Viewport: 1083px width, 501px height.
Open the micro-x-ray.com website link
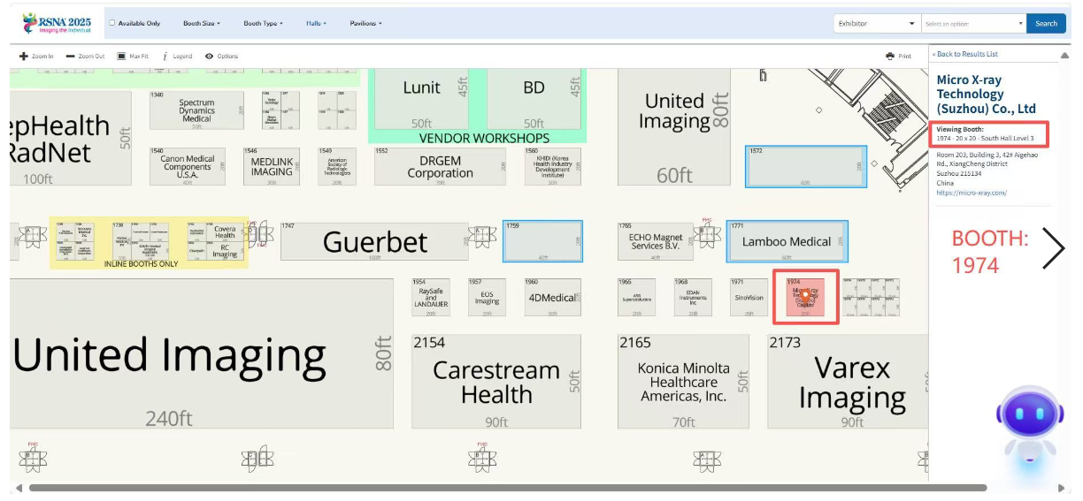(x=972, y=193)
